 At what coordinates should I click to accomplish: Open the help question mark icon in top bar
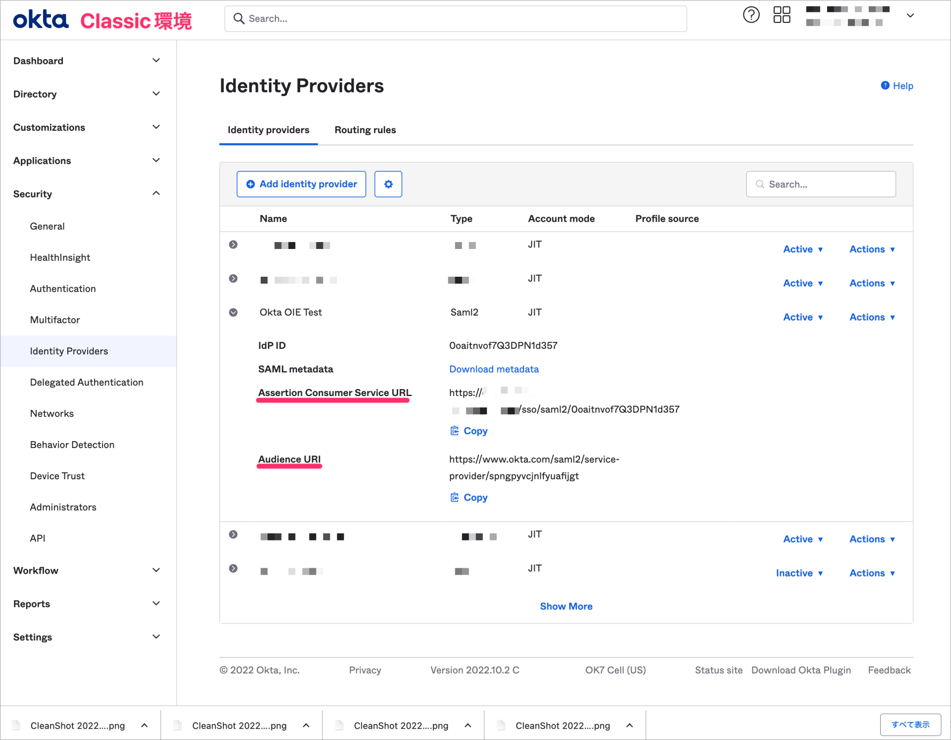coord(751,15)
